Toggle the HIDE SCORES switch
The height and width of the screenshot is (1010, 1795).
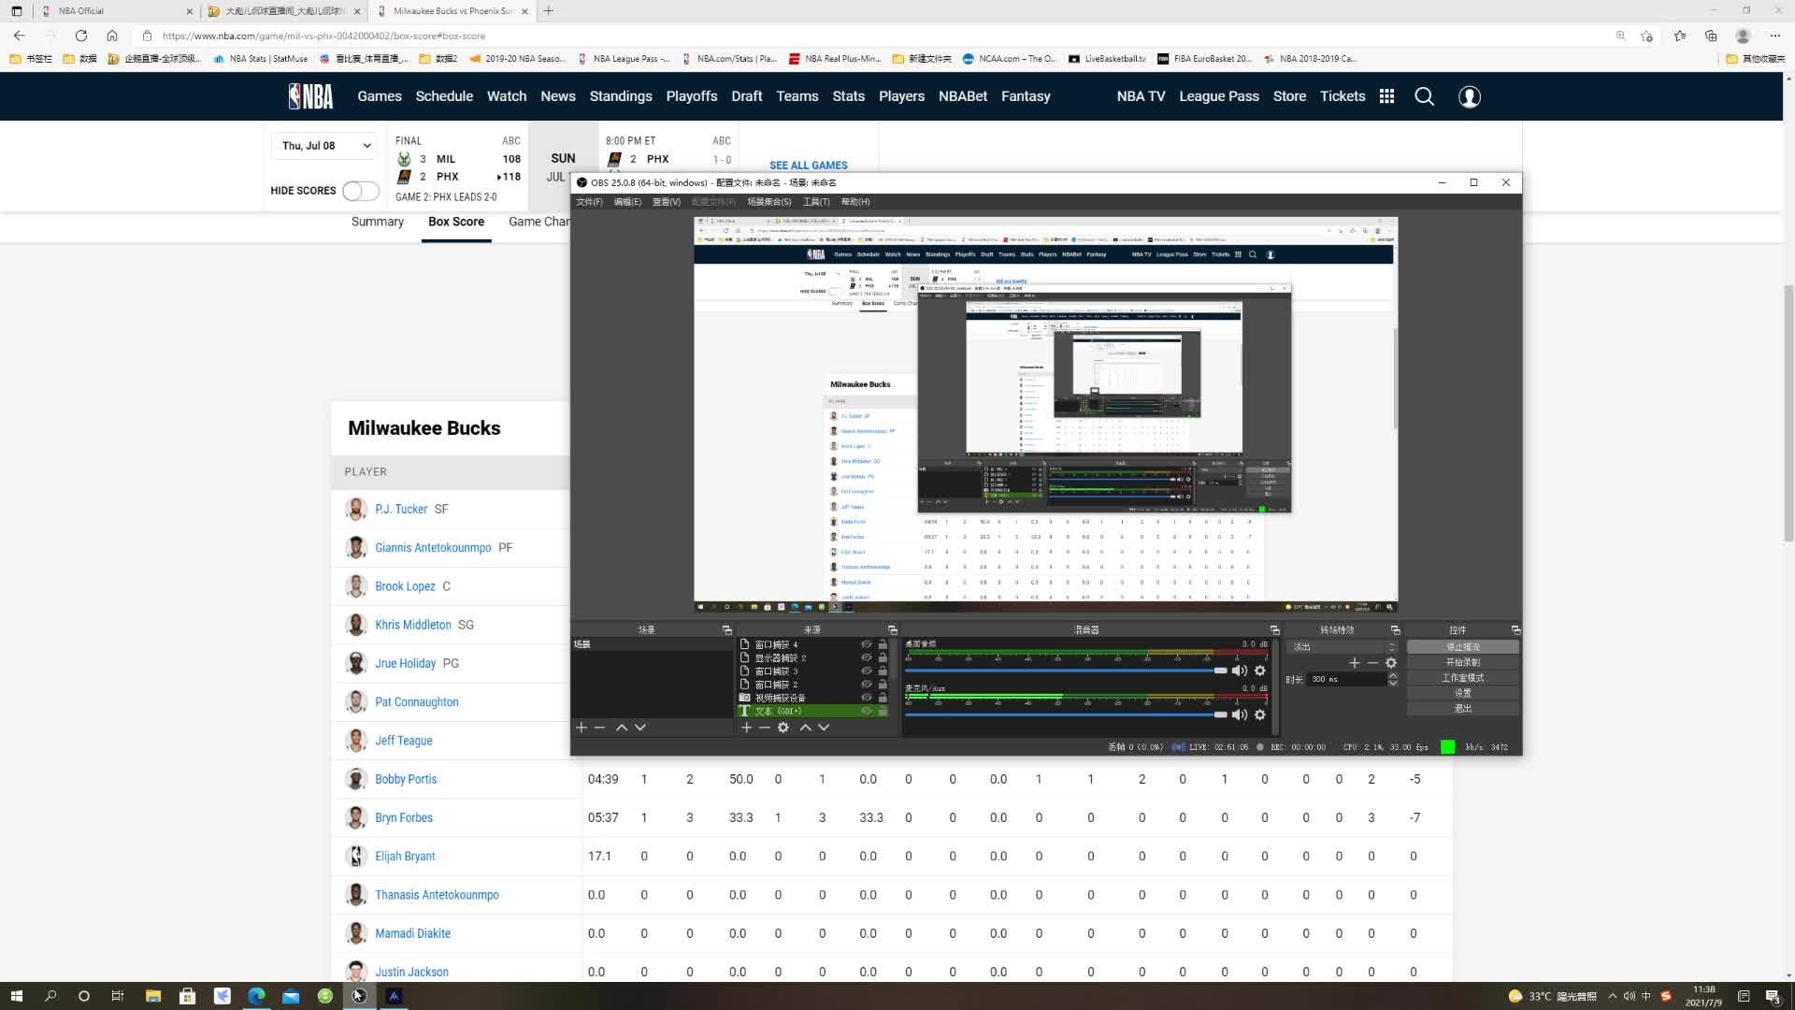[x=360, y=191]
